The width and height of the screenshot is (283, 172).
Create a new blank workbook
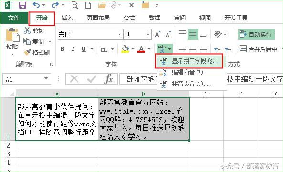(x=88, y=5)
